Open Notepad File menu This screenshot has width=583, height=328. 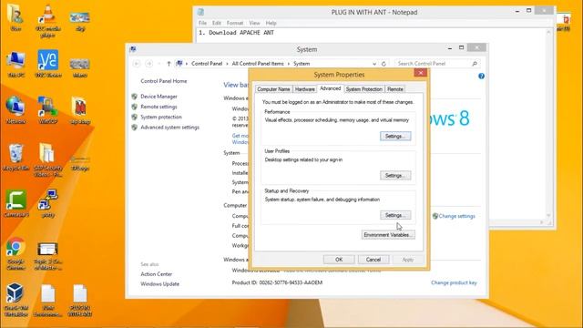pos(202,23)
